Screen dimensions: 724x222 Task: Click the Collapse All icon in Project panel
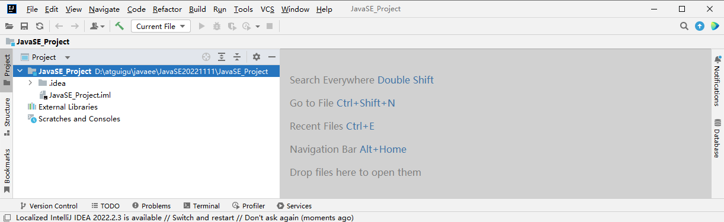(237, 57)
